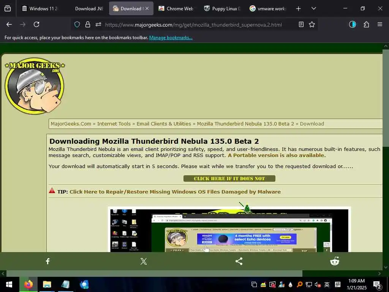Share the page on Facebook
This screenshot has width=389, height=292.
click(47, 261)
